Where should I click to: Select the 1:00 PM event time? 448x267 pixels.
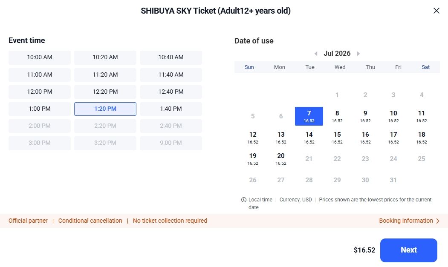(x=39, y=109)
